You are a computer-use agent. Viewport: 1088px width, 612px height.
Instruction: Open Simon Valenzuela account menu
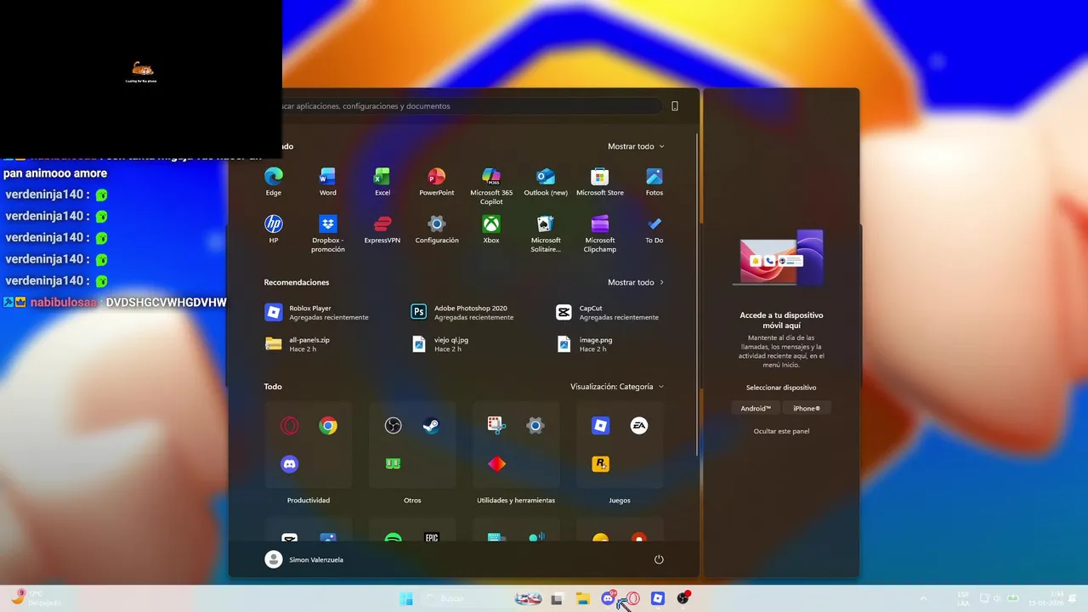(304, 559)
